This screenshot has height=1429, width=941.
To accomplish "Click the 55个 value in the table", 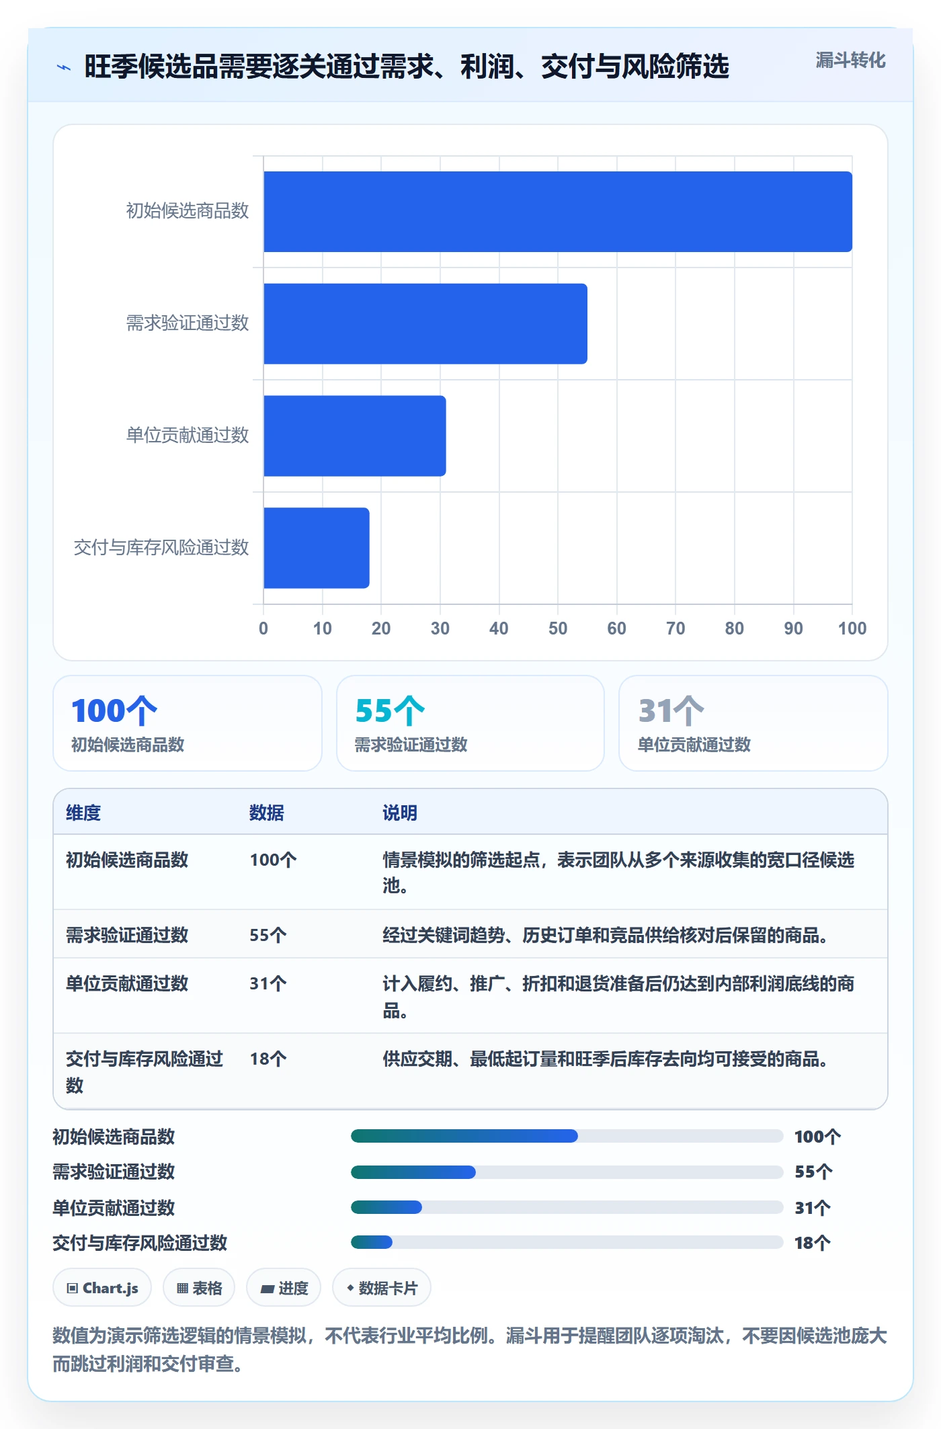I will point(268,935).
